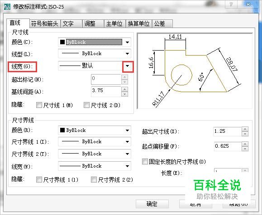Open 尺寸界线 线宽(W) dropdown

[95, 166]
